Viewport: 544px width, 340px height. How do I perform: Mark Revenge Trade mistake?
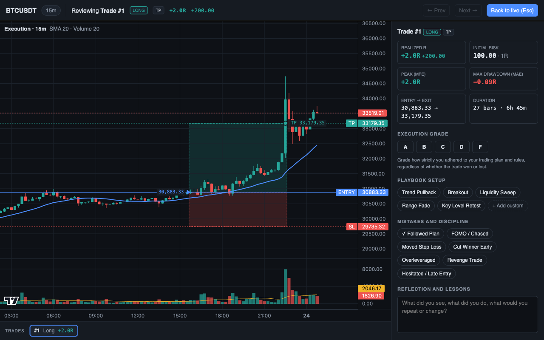click(465, 260)
